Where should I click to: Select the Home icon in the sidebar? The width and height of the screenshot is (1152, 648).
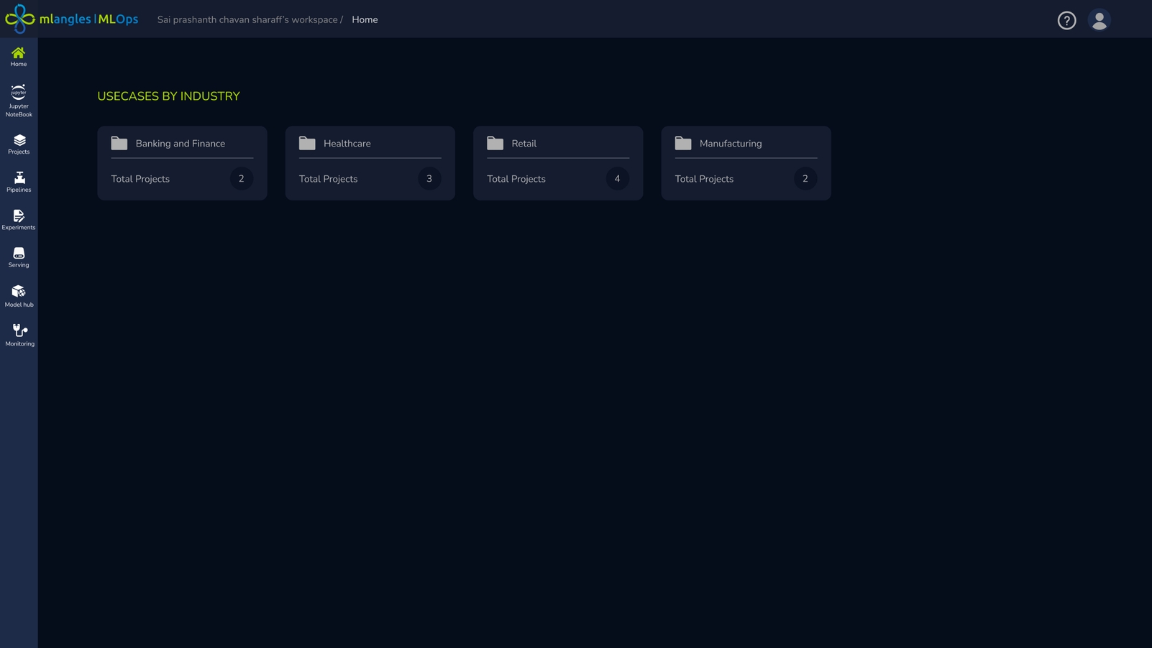click(18, 54)
